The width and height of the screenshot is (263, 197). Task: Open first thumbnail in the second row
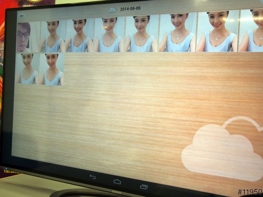[27, 69]
